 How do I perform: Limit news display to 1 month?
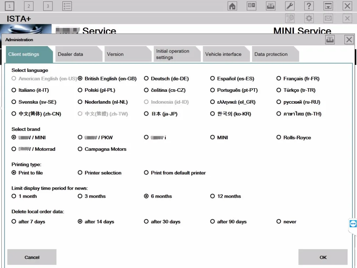click(x=24, y=196)
